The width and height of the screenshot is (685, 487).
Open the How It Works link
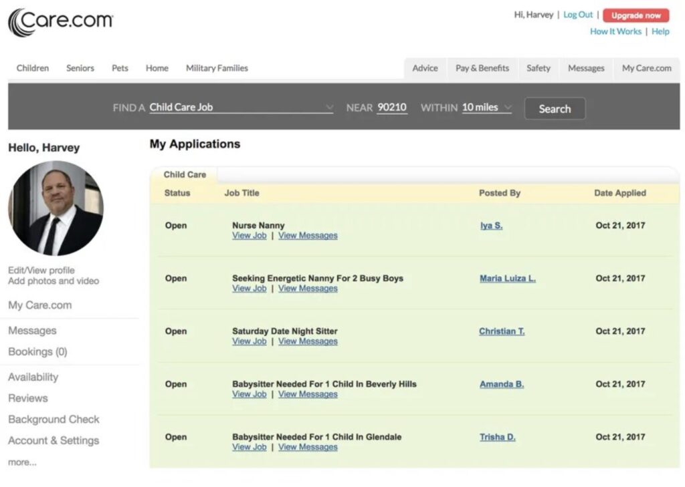(x=615, y=31)
